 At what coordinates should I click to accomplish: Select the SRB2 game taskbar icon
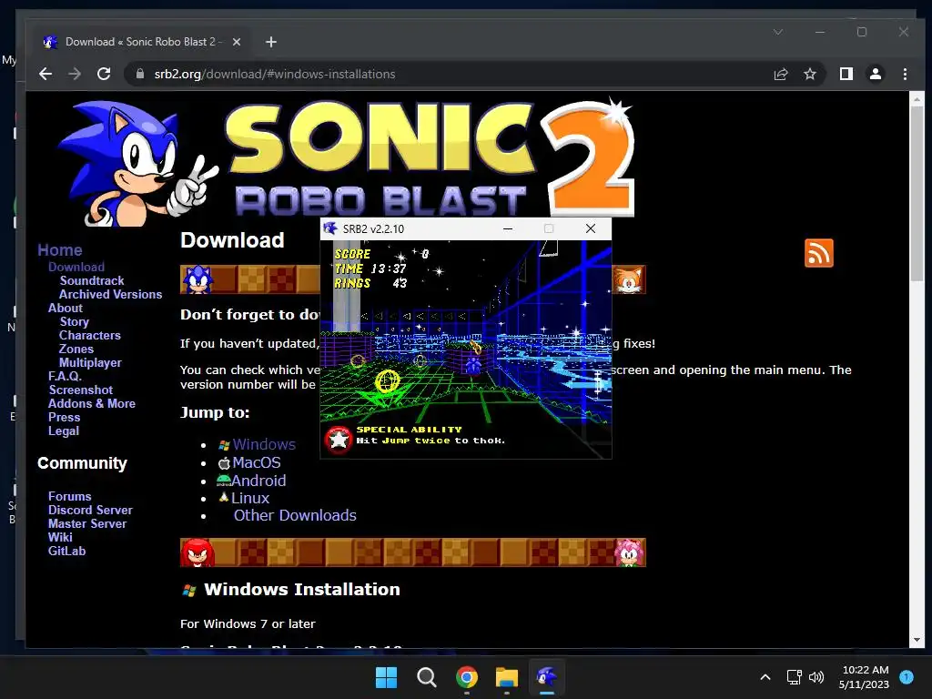coord(546,677)
